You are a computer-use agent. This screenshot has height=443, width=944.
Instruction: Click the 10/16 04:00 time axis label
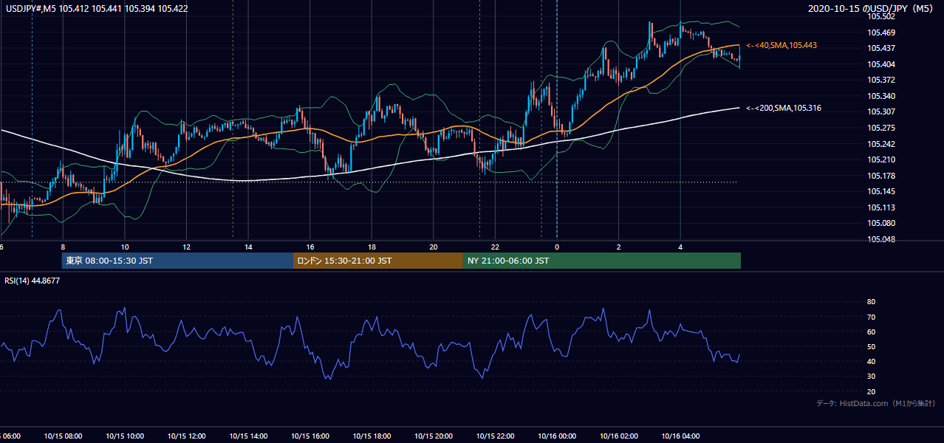pyautogui.click(x=680, y=436)
